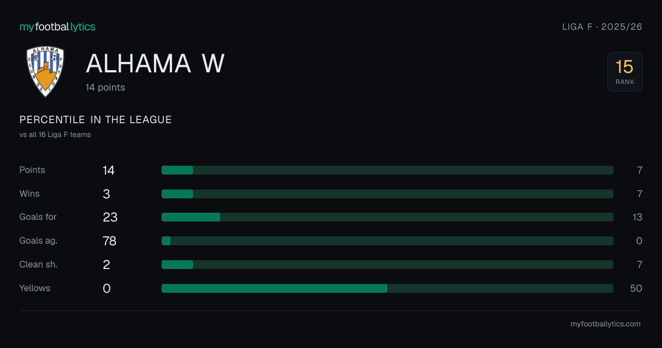Click the LIGA F 2025/26 season label
This screenshot has width=662, height=348.
coord(602,27)
